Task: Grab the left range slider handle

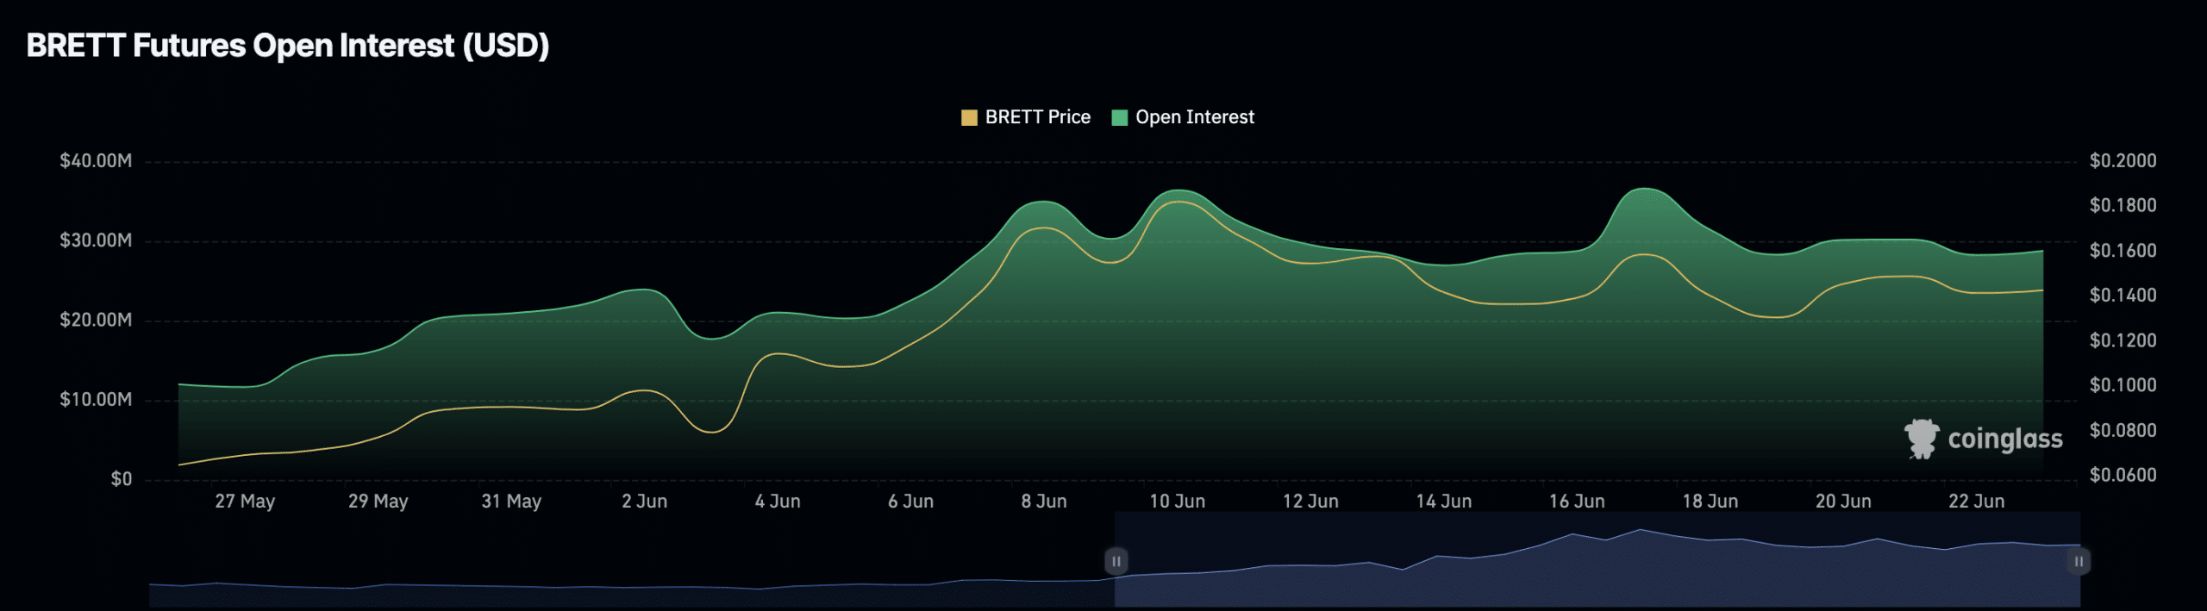Action: point(1116,561)
